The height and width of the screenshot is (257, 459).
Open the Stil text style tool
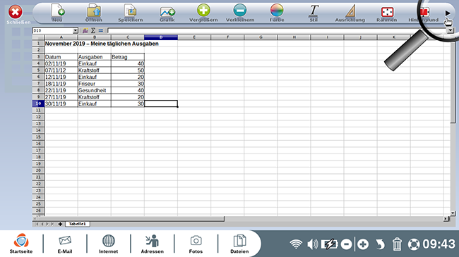314,13
